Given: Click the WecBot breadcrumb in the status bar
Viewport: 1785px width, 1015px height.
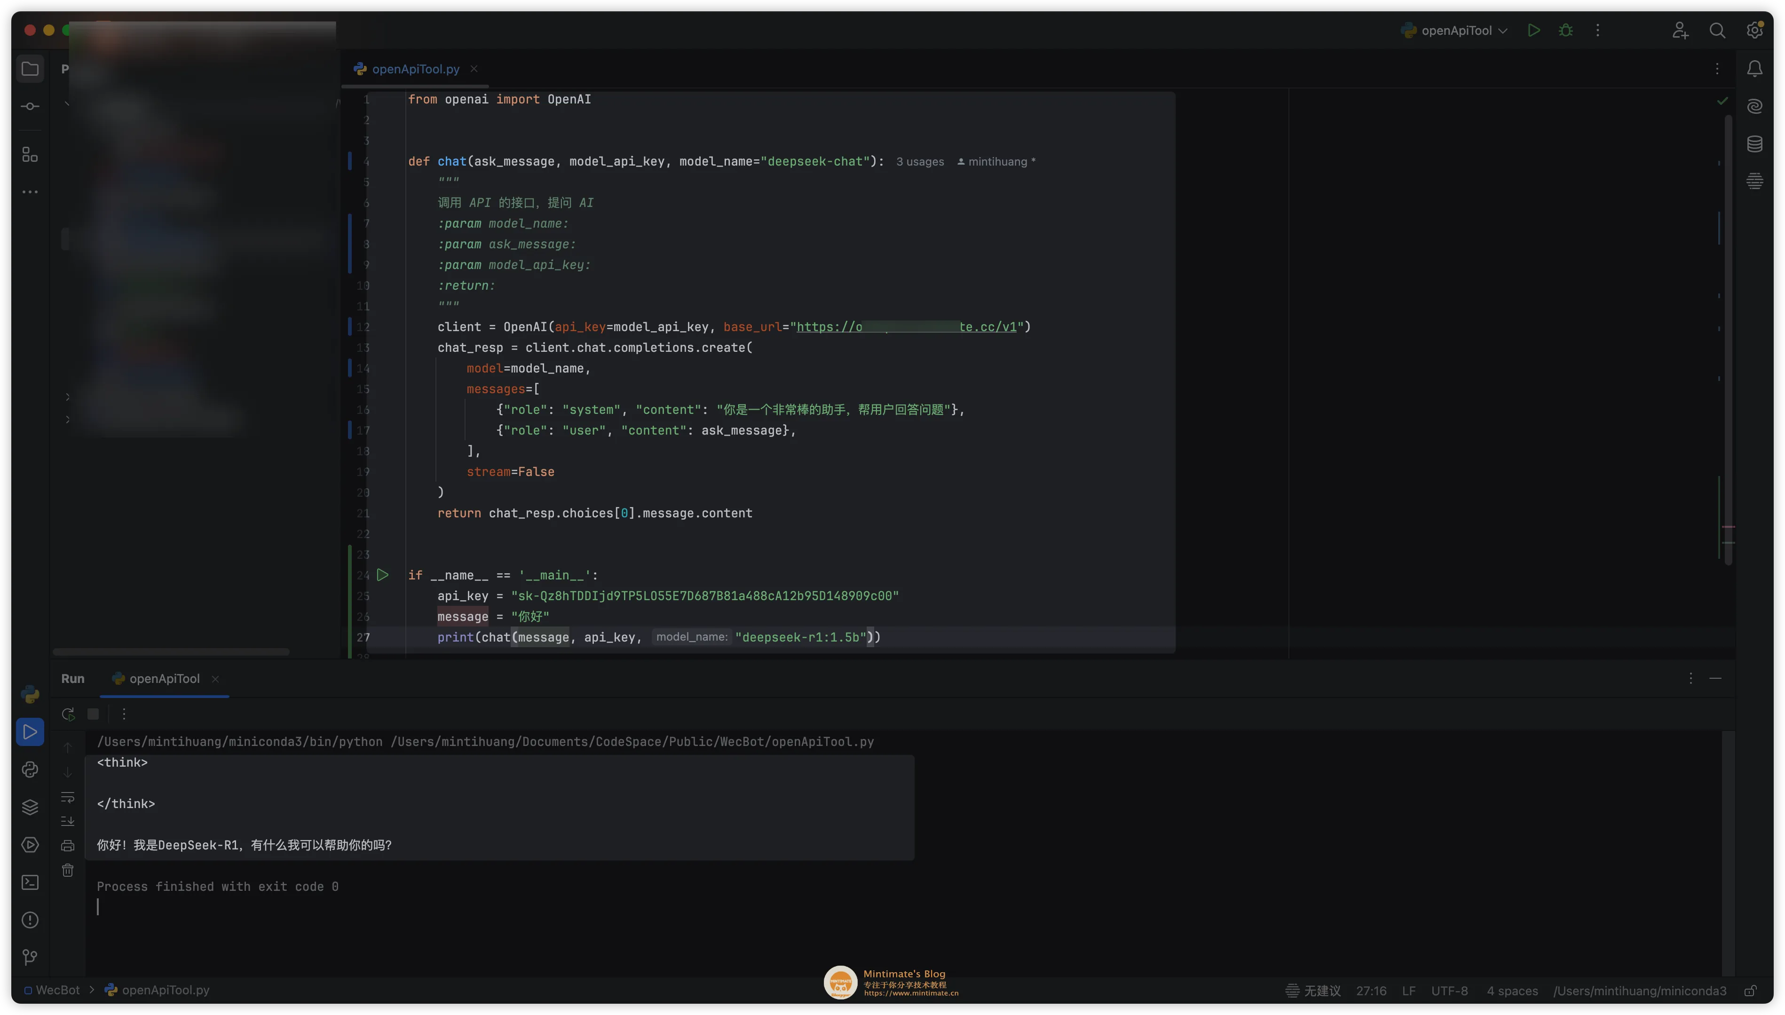Looking at the screenshot, I should coord(57,990).
